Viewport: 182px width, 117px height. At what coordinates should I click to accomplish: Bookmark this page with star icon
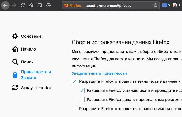(156, 5)
